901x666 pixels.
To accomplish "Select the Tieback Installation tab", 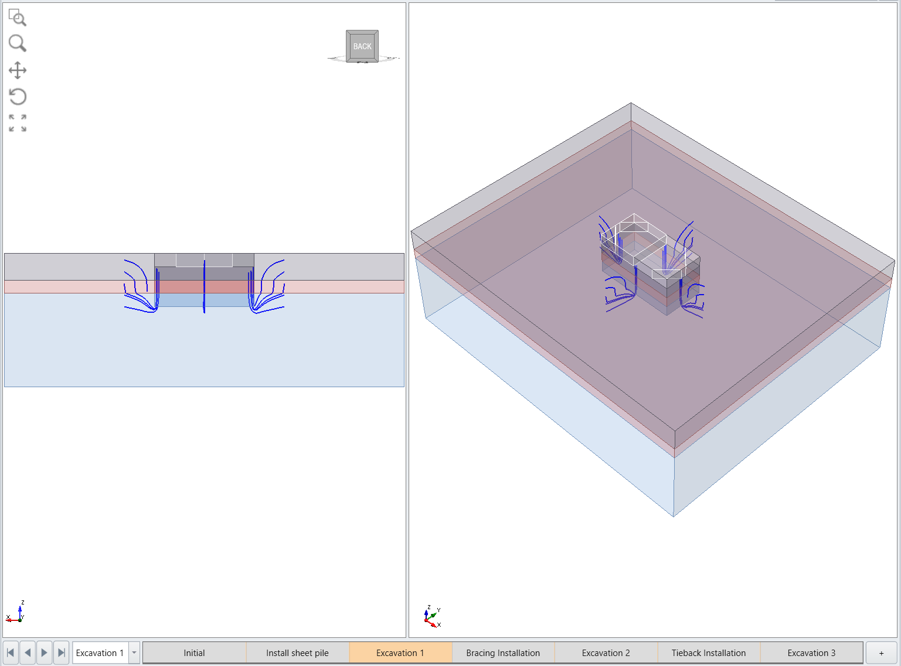I will [709, 653].
